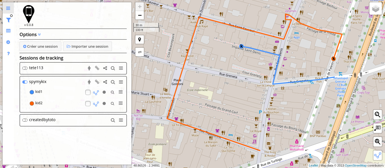Open the map layers selector
The width and height of the screenshot is (385, 168).
[x=376, y=8]
